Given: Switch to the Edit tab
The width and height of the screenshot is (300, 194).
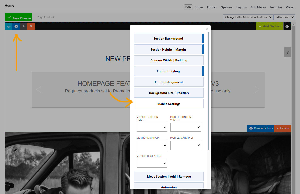Looking at the screenshot, I should pyautogui.click(x=188, y=7).
